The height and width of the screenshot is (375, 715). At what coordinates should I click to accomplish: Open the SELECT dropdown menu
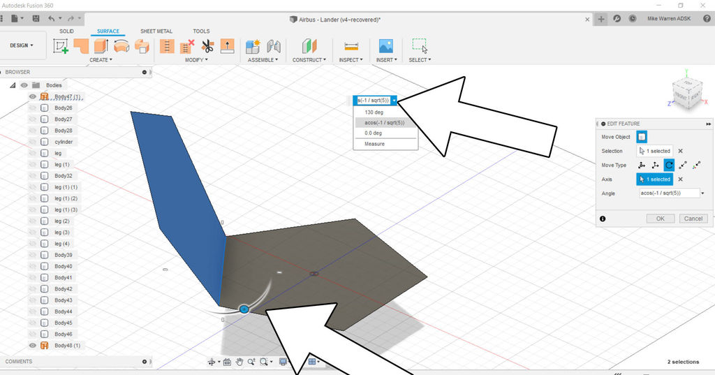coord(420,60)
